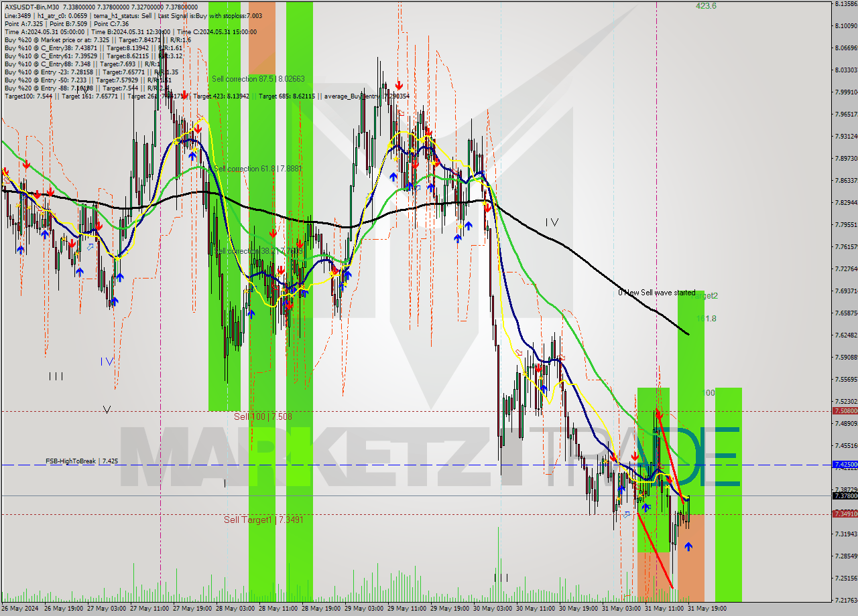Click the 29 May 03:00 time label

pos(364,609)
